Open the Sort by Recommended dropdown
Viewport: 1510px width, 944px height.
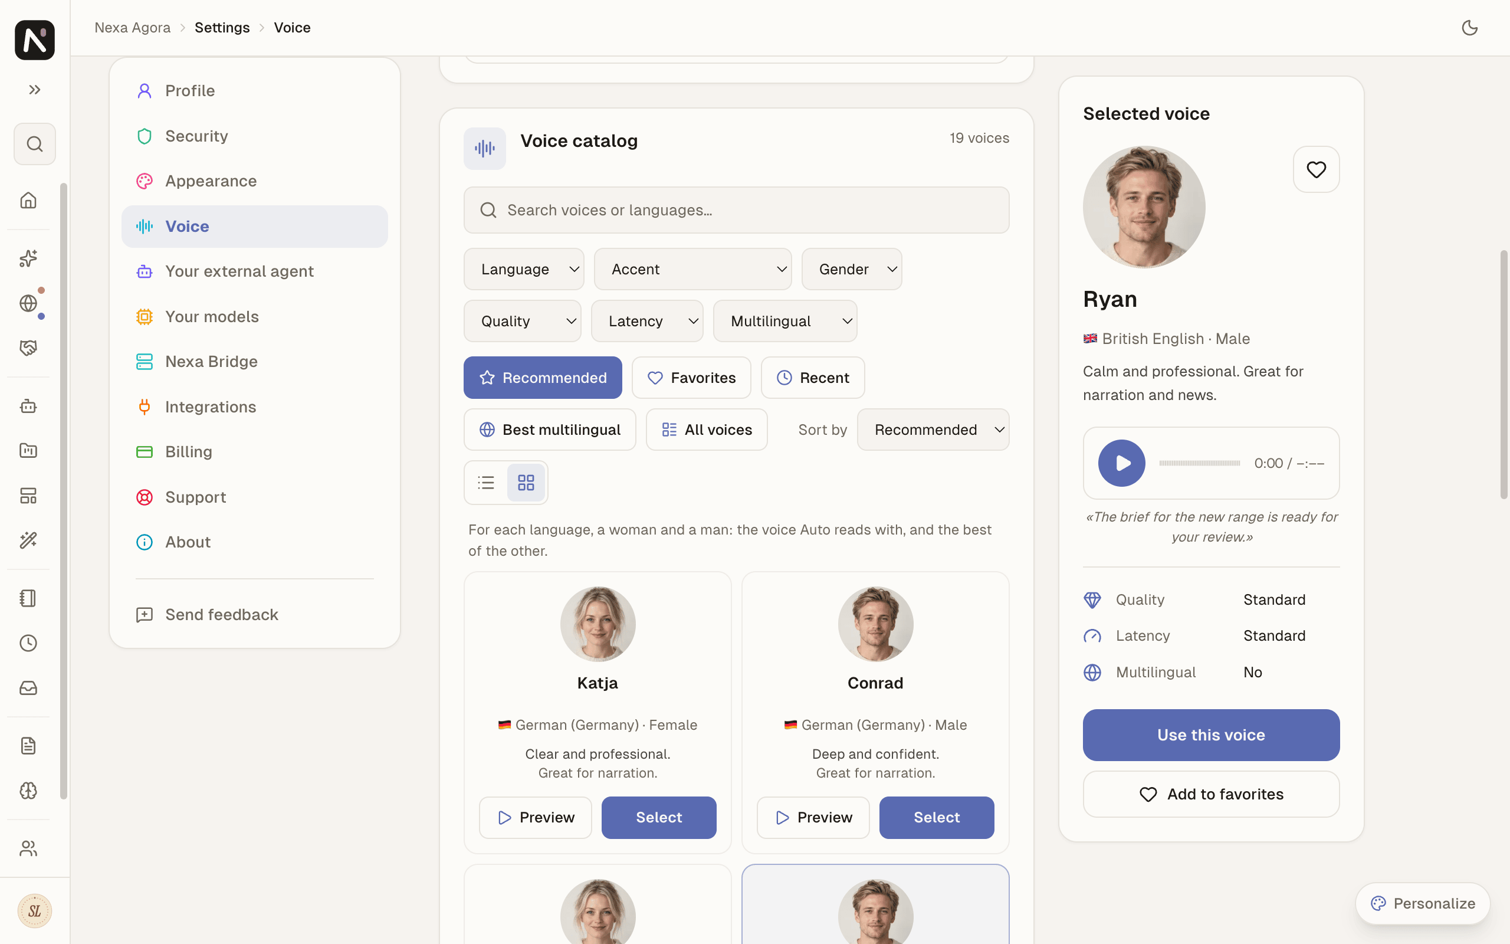(x=933, y=430)
